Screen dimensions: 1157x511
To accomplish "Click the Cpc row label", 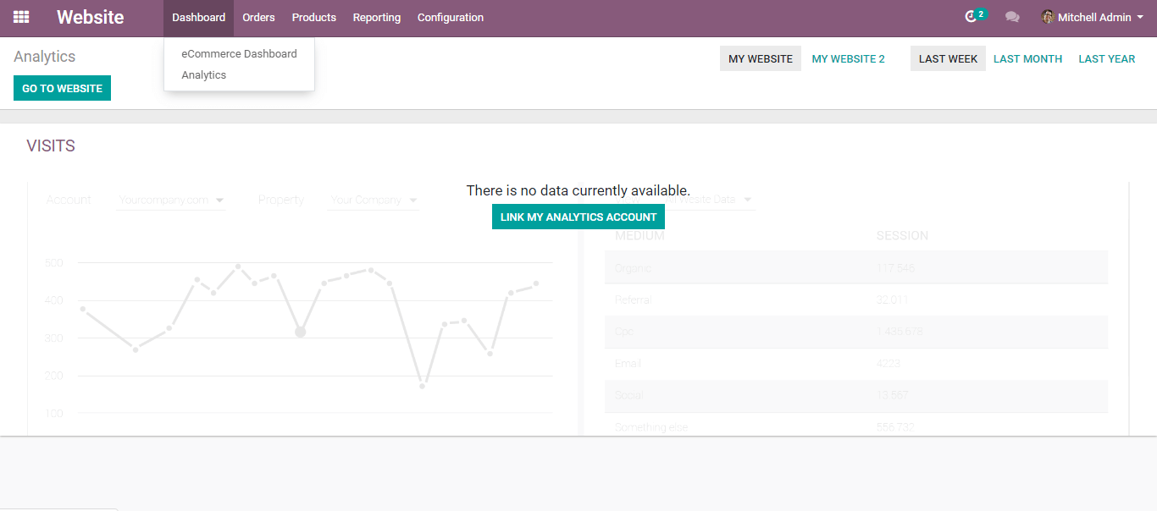I will (x=624, y=332).
